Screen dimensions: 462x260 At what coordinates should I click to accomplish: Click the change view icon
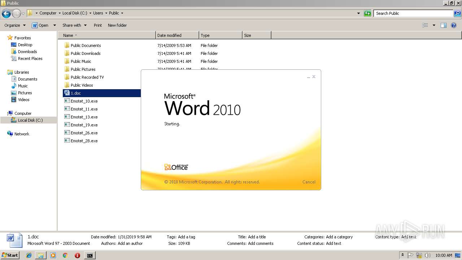[x=425, y=25]
